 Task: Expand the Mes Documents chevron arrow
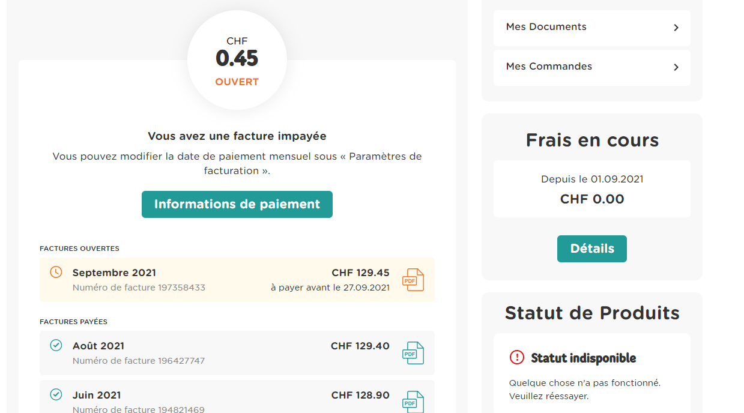pos(676,28)
